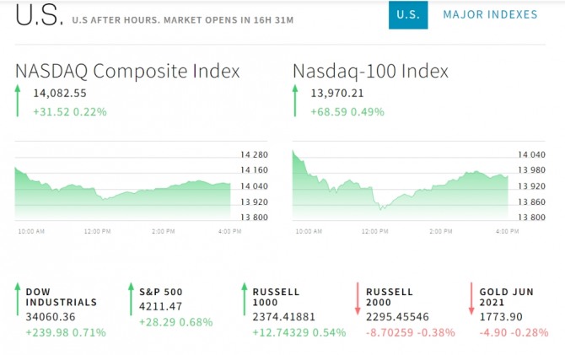Click the Dow Industrials up arrow icon
The height and width of the screenshot is (355, 565).
click(x=19, y=300)
